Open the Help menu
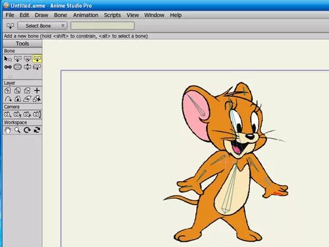The image size is (329, 247). pyautogui.click(x=176, y=15)
